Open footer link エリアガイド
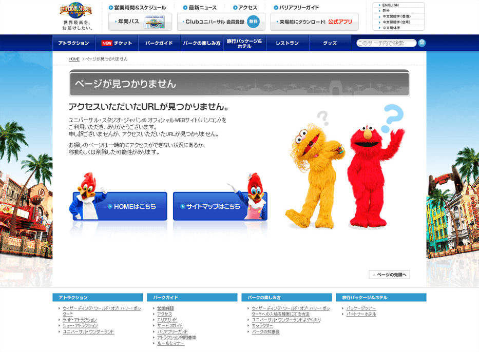The height and width of the screenshot is (352, 479). coord(167,320)
